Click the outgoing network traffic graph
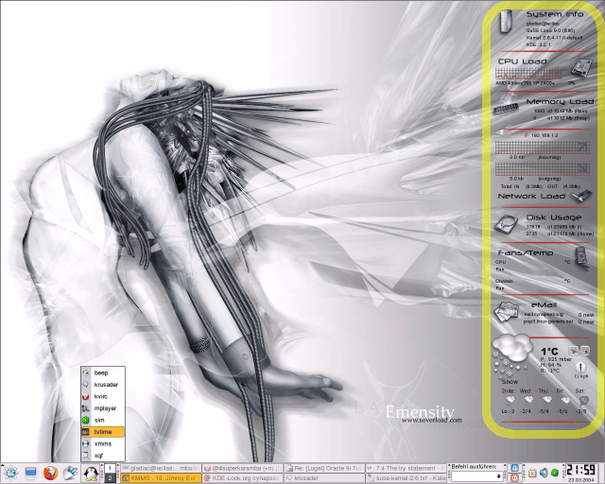This screenshot has width=605, height=484. tap(543, 168)
